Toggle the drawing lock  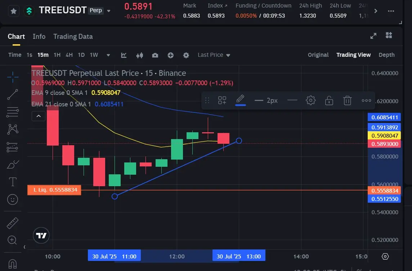[329, 101]
